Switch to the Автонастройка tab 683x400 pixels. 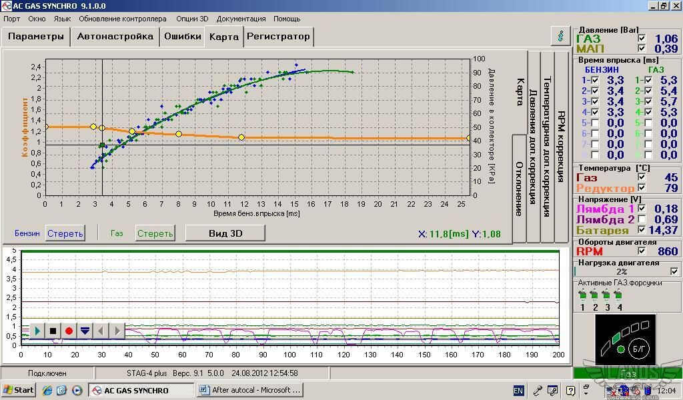(115, 37)
